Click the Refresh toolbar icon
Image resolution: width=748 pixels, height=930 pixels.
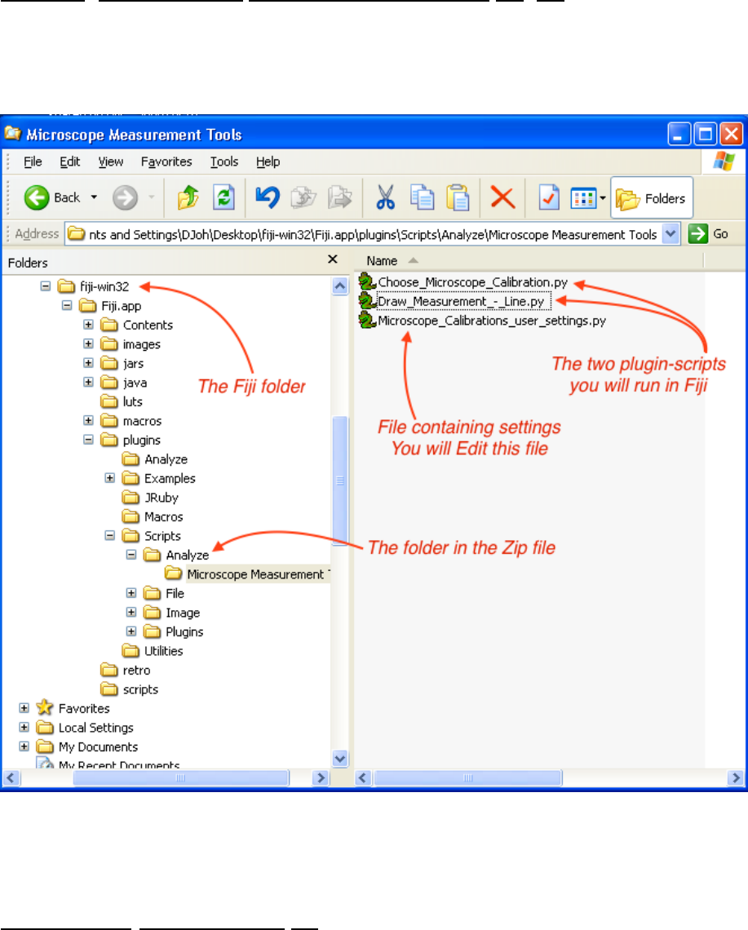click(224, 197)
